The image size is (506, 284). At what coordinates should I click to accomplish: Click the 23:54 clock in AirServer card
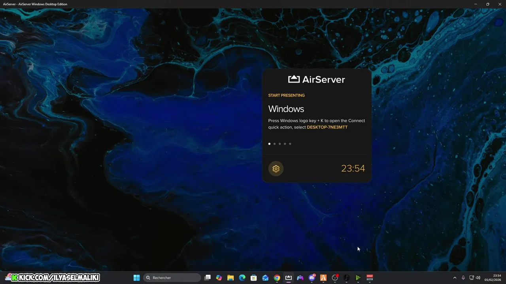[353, 169]
